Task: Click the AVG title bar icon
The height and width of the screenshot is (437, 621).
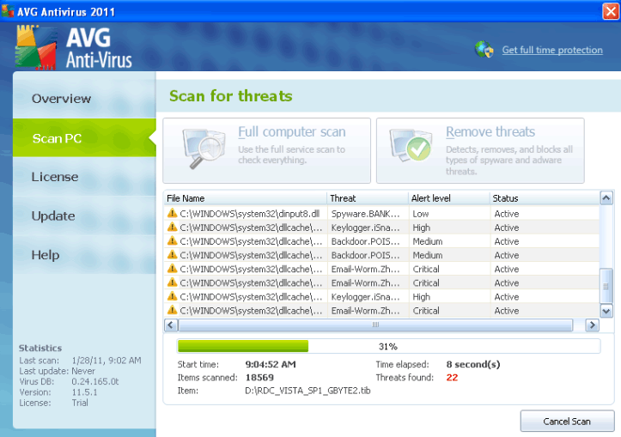Action: (x=9, y=11)
